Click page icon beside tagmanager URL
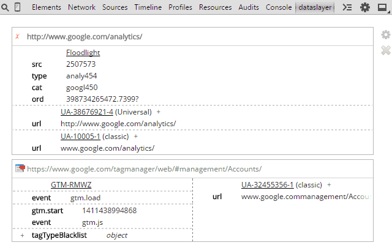 [x=20, y=168]
